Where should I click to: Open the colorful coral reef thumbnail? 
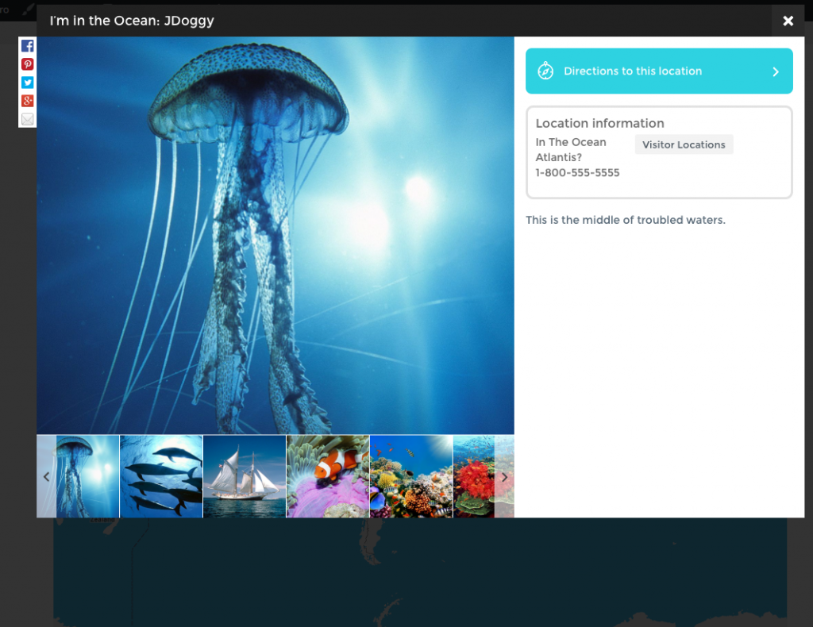pyautogui.click(x=411, y=476)
